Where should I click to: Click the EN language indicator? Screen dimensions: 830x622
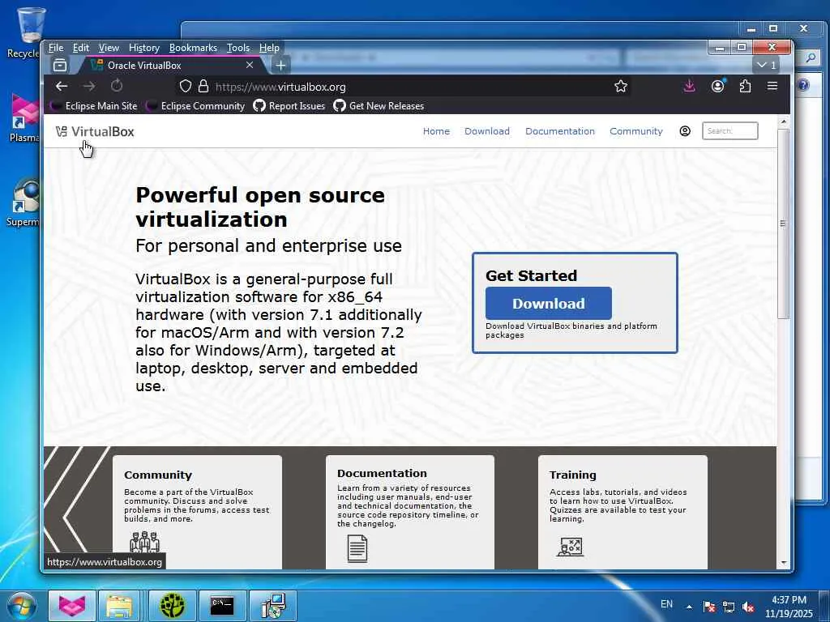click(666, 604)
